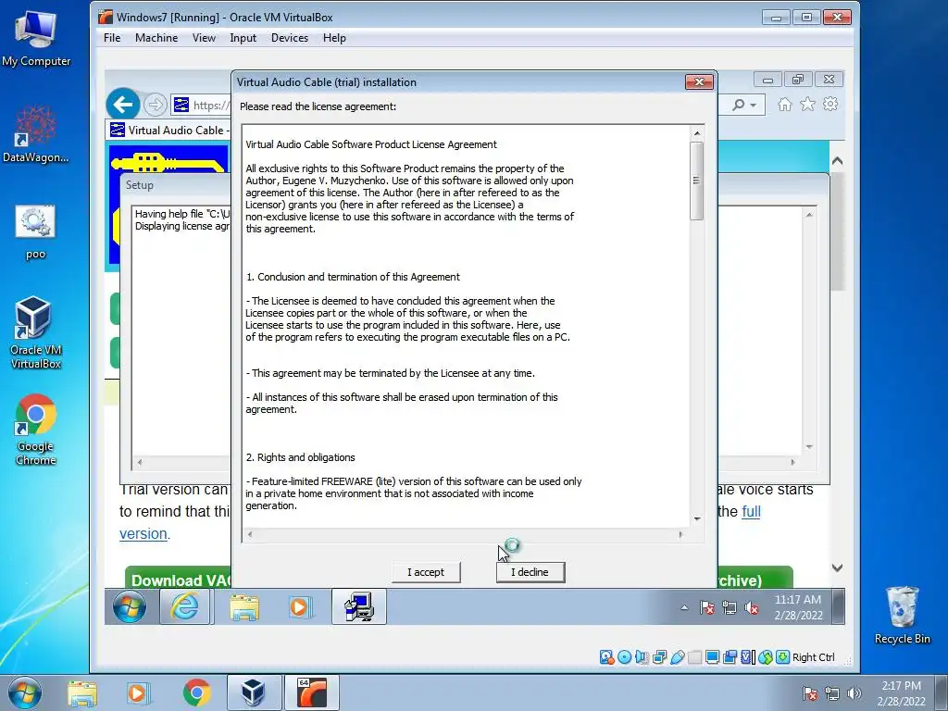Click the VirtualBox optical disc status icon
The image size is (948, 711).
pos(625,657)
